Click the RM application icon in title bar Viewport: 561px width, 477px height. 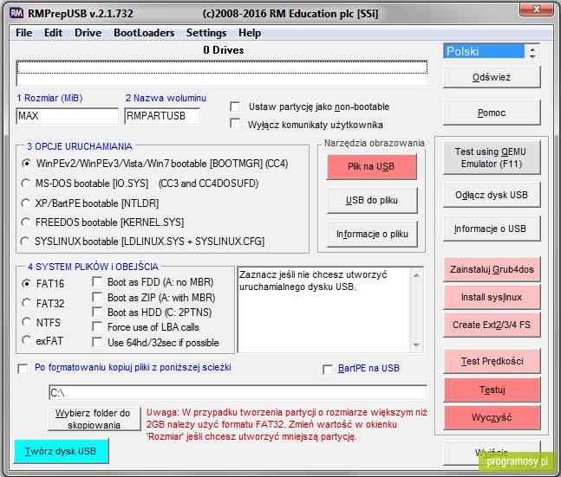[16, 13]
